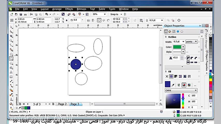Select square line caps option
This screenshot has height=124, width=221.
[x=188, y=62]
